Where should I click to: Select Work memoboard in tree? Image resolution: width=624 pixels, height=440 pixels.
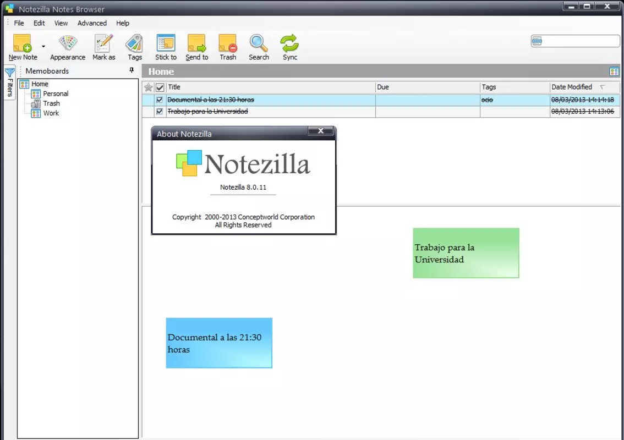pos(51,113)
